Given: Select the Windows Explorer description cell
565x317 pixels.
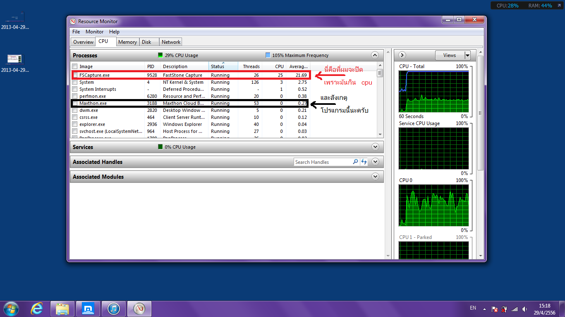Looking at the screenshot, I should point(182,124).
